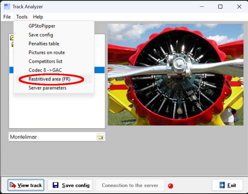Choose Codec 8 ->GAC menu option

click(x=45, y=70)
